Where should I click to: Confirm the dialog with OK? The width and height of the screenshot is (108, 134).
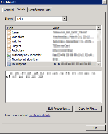tap(96, 128)
